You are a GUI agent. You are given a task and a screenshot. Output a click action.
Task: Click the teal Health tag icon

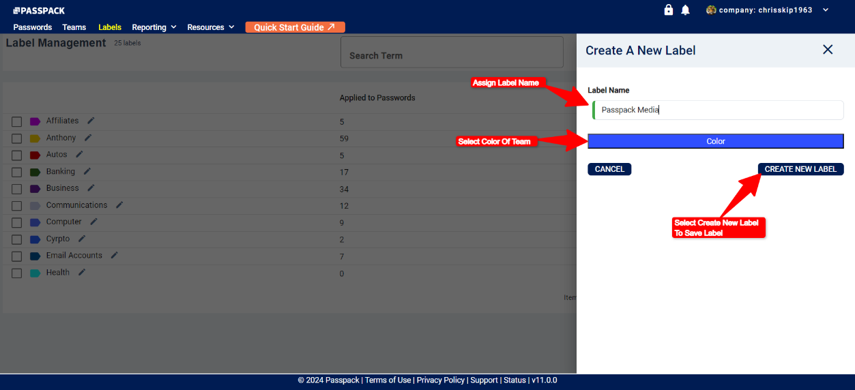35,273
